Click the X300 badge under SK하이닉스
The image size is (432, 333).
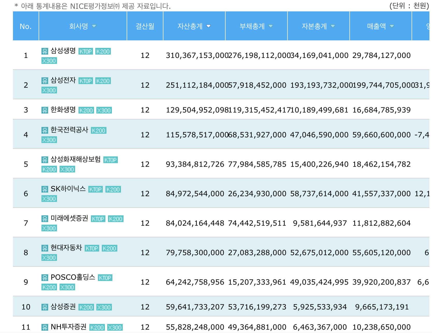click(x=49, y=199)
